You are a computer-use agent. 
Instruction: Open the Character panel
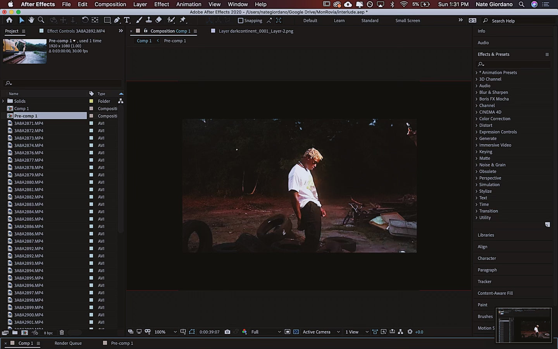click(487, 258)
